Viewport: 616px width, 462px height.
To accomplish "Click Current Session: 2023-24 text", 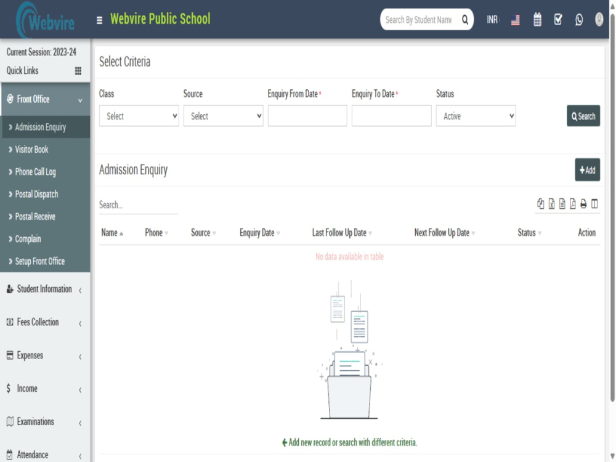I will [41, 52].
